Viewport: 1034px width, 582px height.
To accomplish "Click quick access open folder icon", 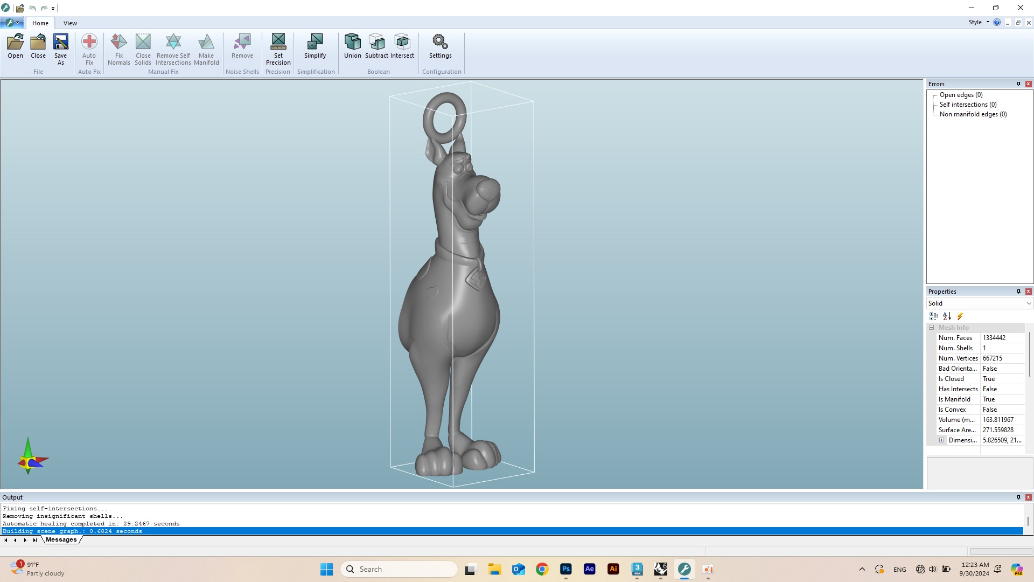I will (20, 8).
